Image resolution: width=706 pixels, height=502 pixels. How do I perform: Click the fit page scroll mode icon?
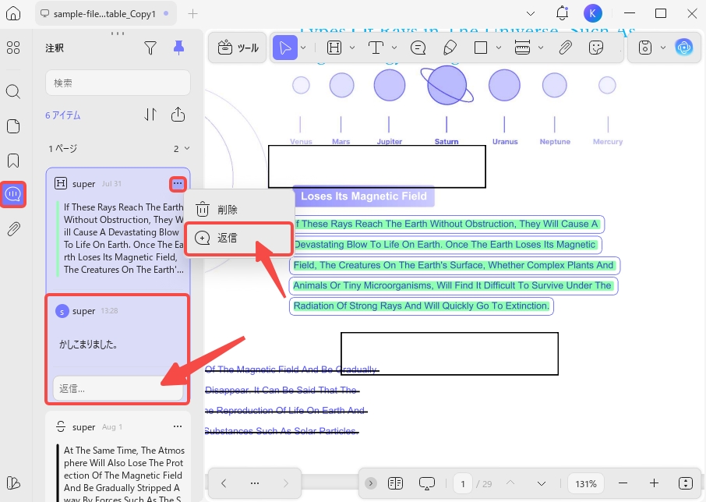point(685,483)
